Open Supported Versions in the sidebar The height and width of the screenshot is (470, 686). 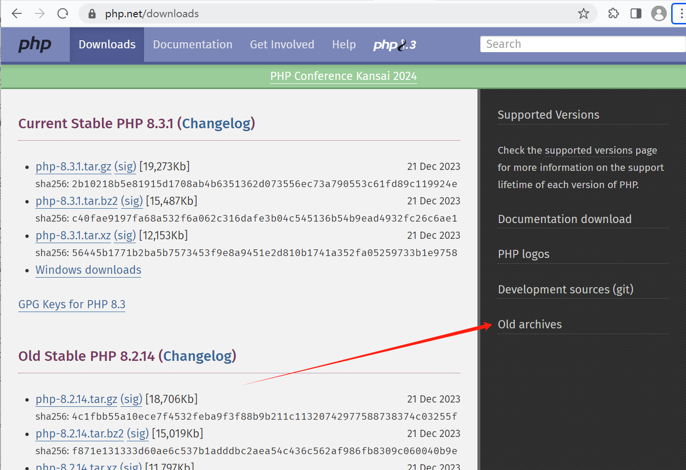[548, 115]
